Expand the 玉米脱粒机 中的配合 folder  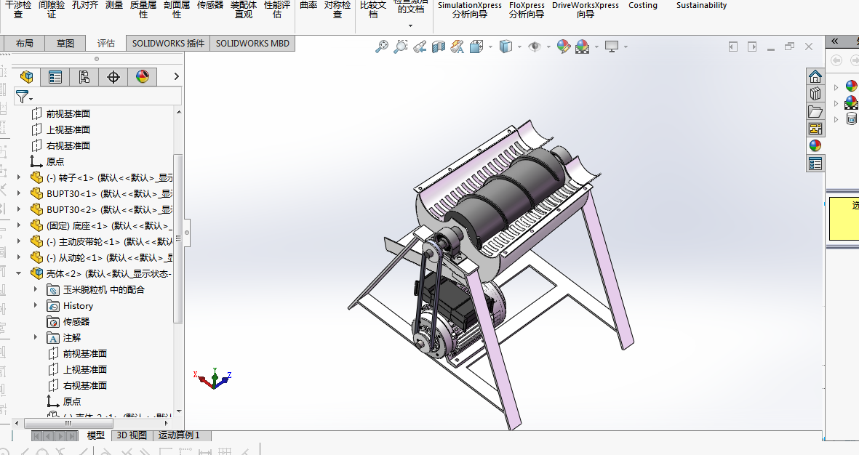36,289
